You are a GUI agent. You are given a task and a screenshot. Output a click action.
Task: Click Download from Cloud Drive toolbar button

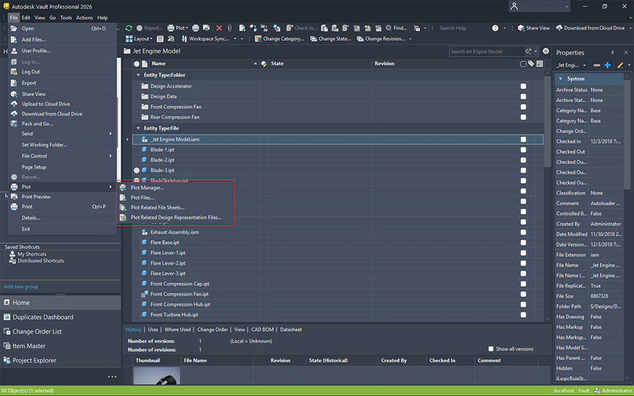(590, 28)
